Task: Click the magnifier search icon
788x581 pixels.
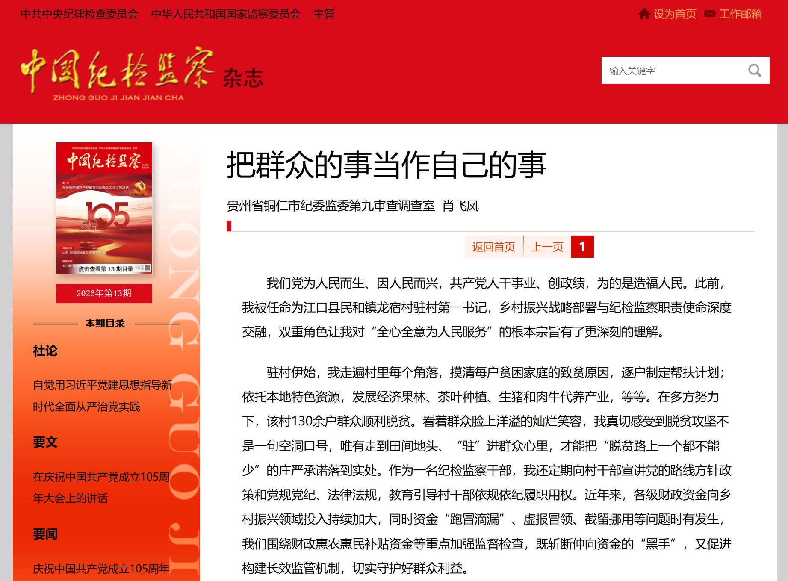Action: pyautogui.click(x=755, y=70)
